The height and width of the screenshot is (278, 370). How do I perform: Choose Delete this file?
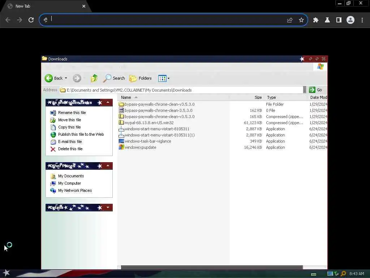point(70,149)
